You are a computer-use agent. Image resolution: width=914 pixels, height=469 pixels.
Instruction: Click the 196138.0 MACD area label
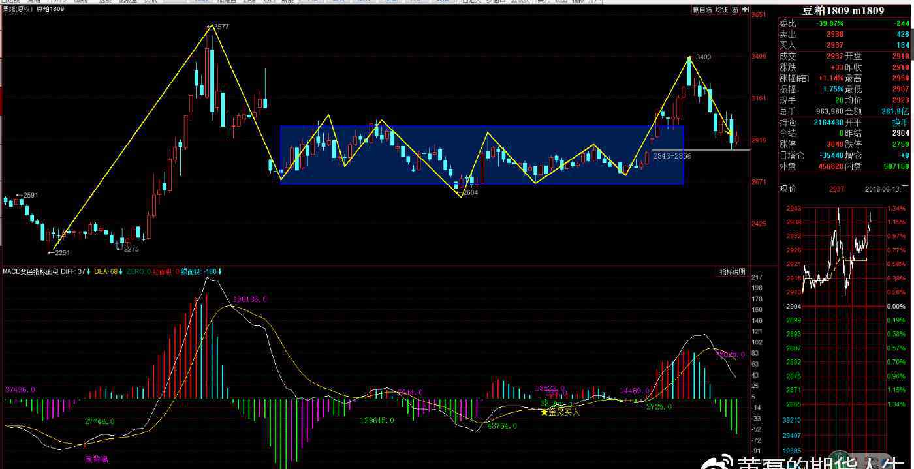tap(250, 299)
